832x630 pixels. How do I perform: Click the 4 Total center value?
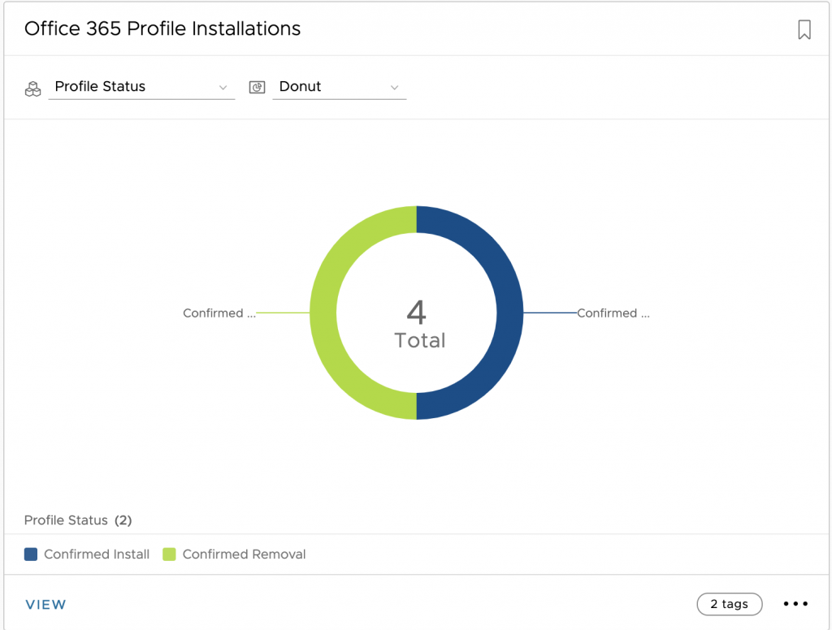coord(418,323)
